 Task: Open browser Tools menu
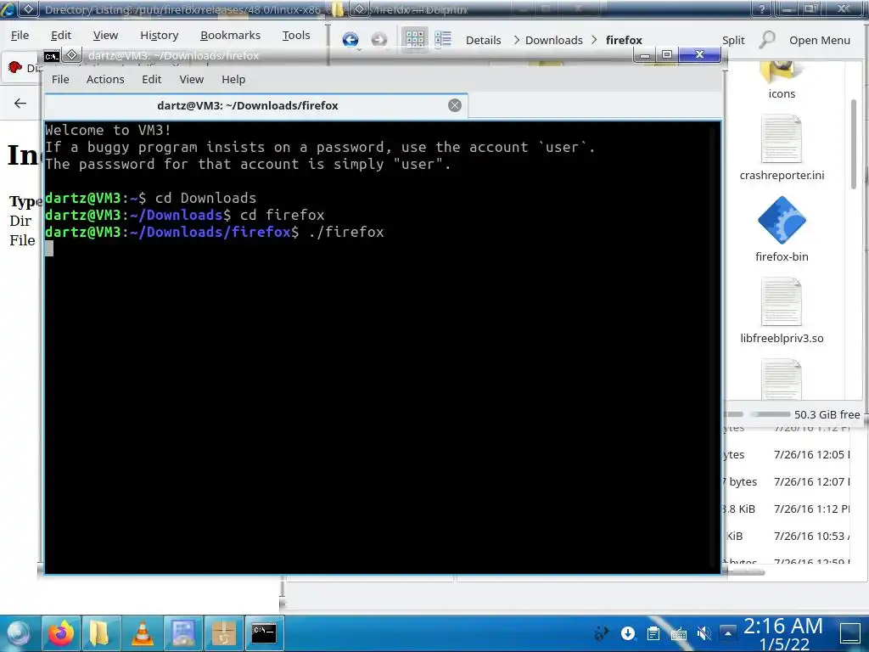pyautogui.click(x=296, y=35)
